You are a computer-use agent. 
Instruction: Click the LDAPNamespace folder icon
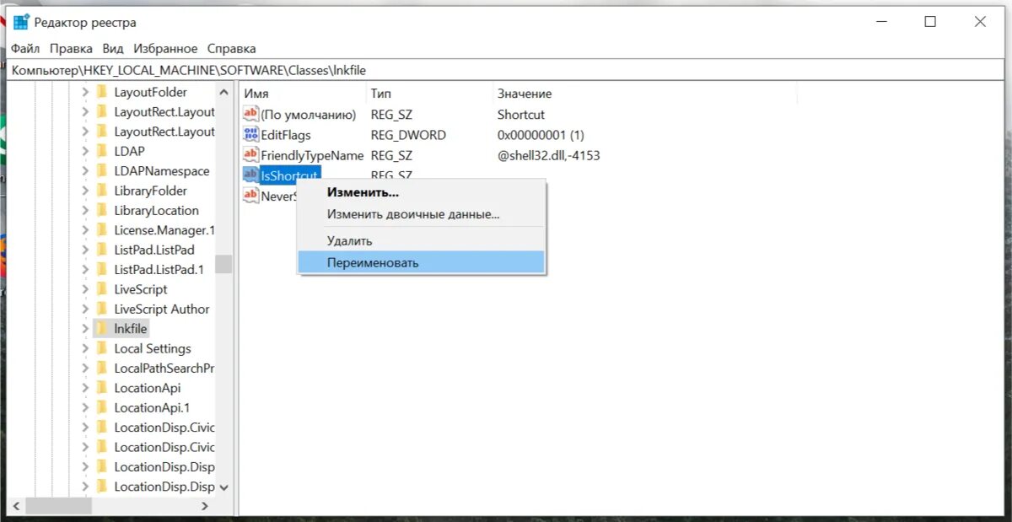click(102, 171)
